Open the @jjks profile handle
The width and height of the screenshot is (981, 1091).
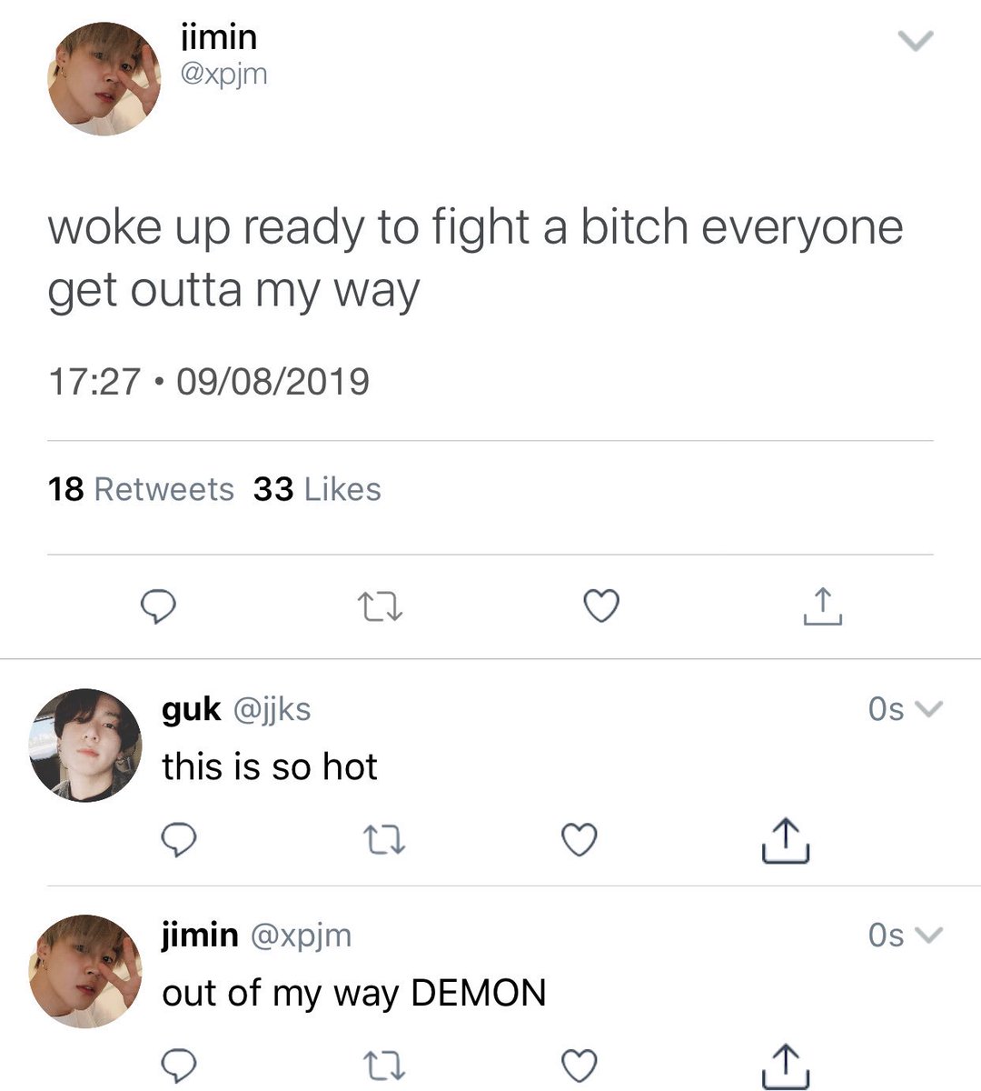tap(272, 709)
